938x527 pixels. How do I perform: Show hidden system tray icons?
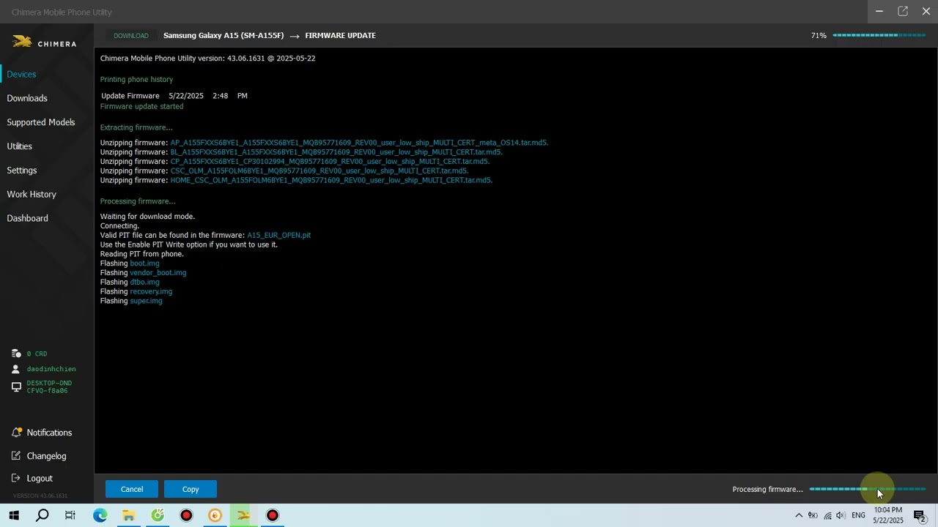[799, 515]
